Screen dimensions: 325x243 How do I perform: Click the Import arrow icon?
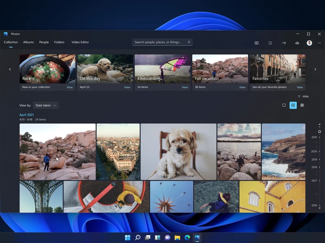tap(284, 43)
